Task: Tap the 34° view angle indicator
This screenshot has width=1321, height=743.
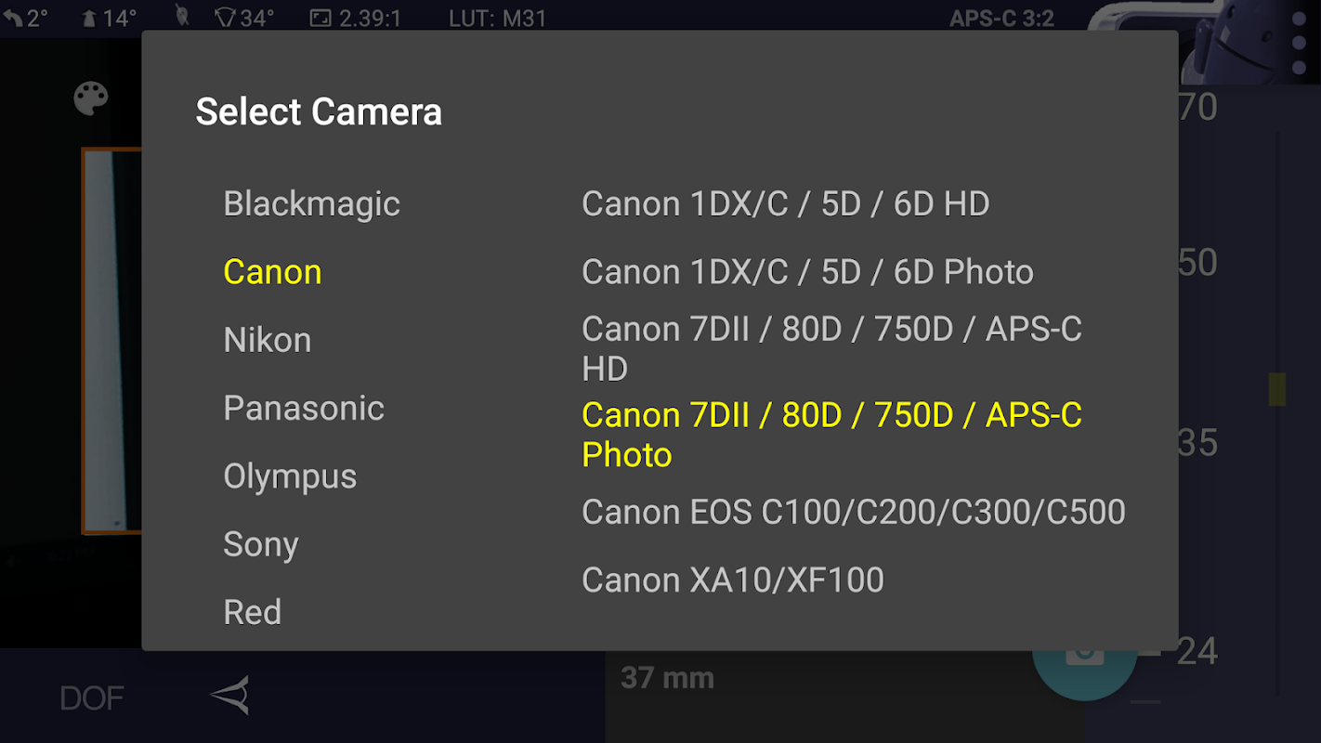Action: click(244, 19)
